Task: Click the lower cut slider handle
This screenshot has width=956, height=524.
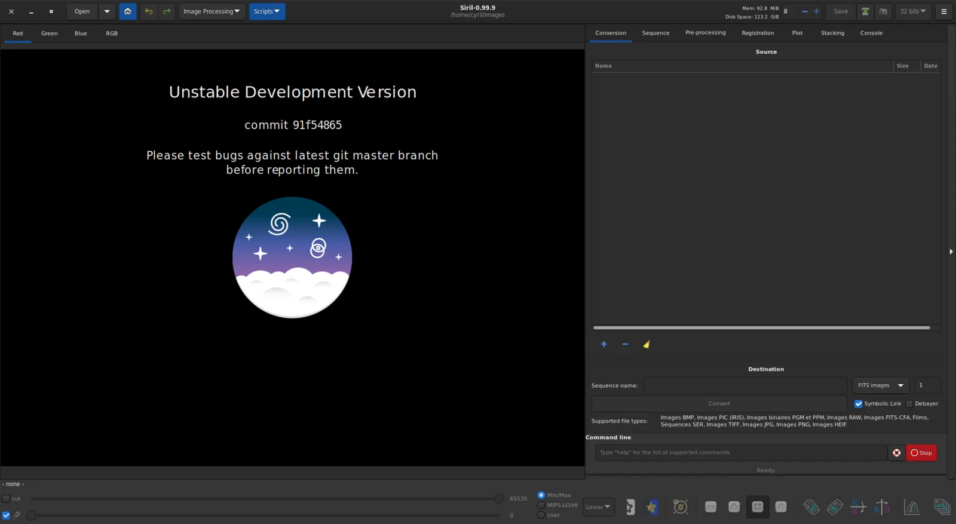Action: [x=32, y=515]
